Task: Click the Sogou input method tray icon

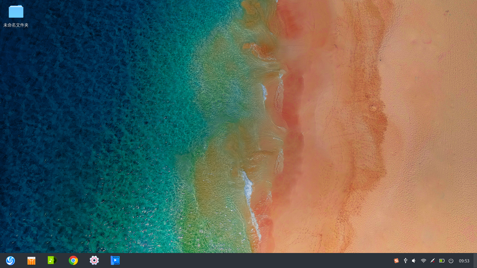Action: [x=396, y=261]
